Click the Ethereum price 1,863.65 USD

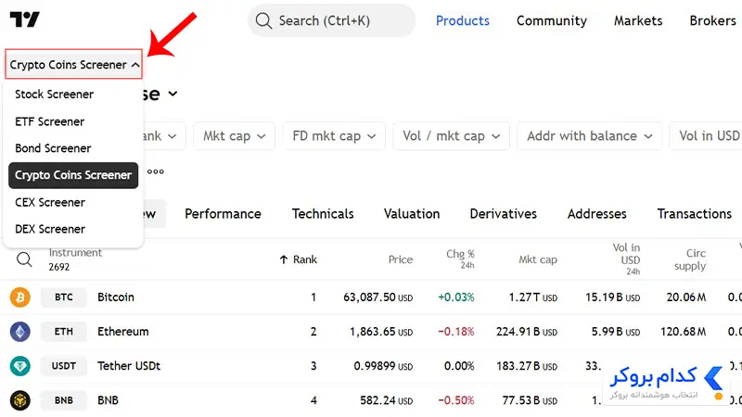[381, 332]
